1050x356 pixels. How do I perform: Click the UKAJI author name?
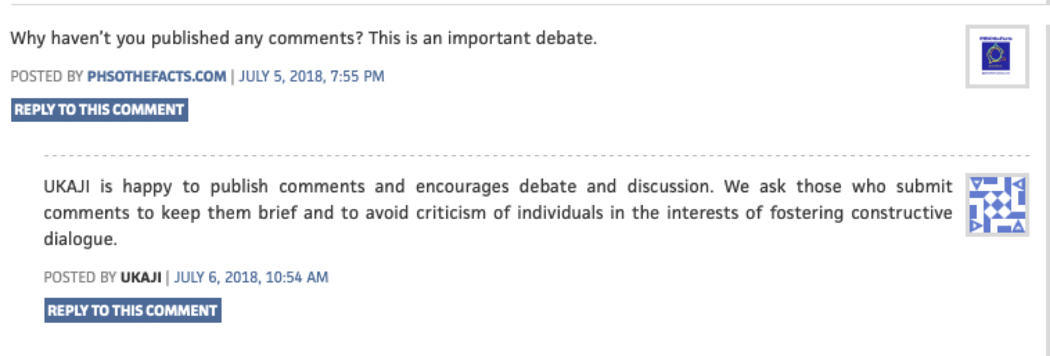point(141,277)
